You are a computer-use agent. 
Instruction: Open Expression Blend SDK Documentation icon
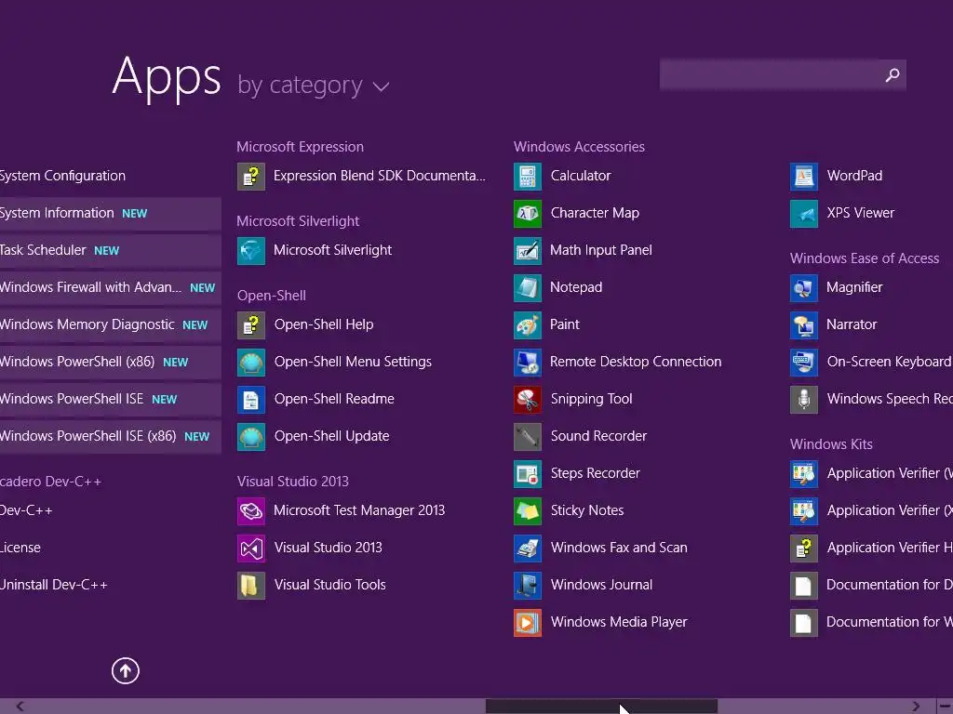[251, 177]
